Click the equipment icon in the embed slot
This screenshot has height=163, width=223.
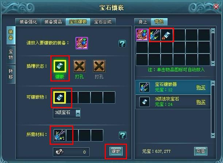(82, 43)
